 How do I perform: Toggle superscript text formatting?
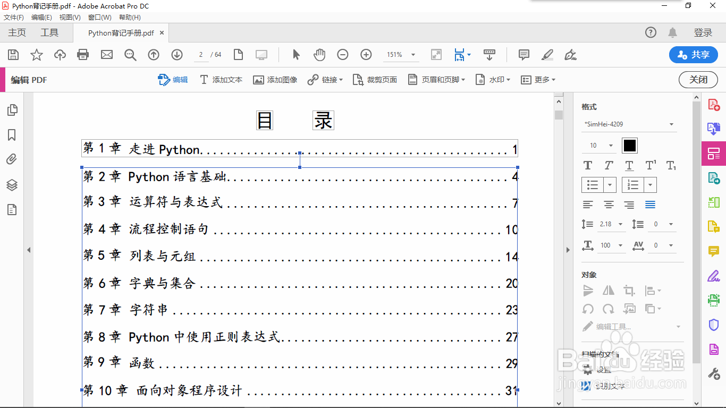(651, 165)
